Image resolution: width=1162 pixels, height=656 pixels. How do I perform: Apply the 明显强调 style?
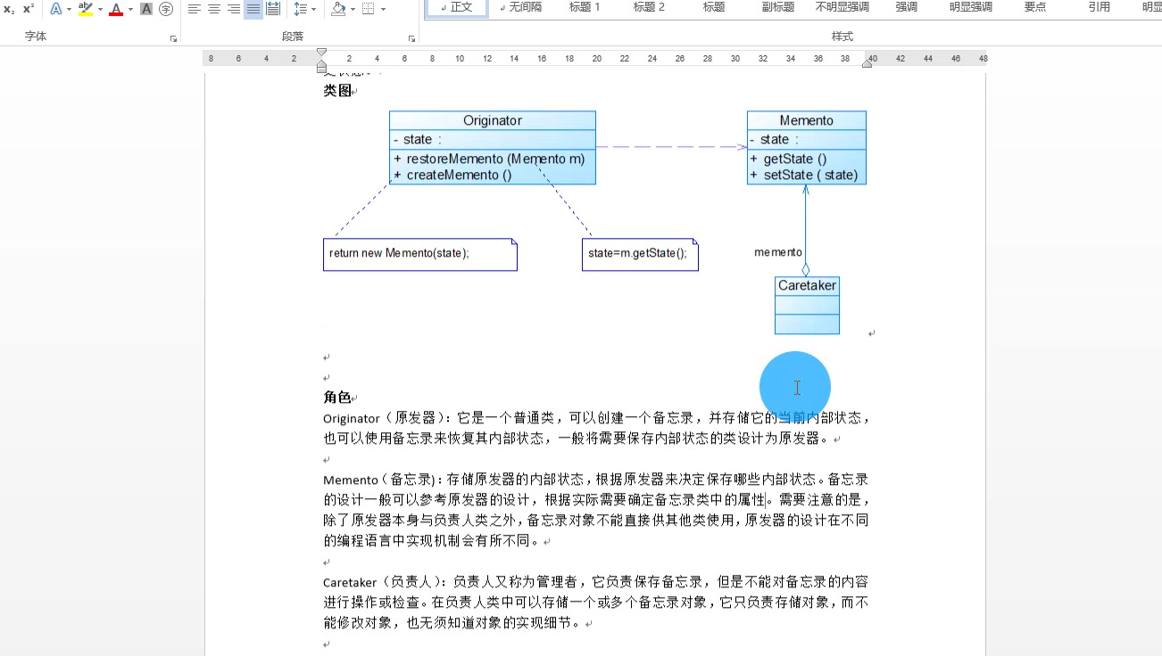pyautogui.click(x=970, y=7)
